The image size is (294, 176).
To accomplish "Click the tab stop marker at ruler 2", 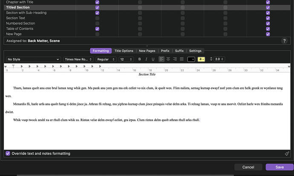I will (22, 66).
